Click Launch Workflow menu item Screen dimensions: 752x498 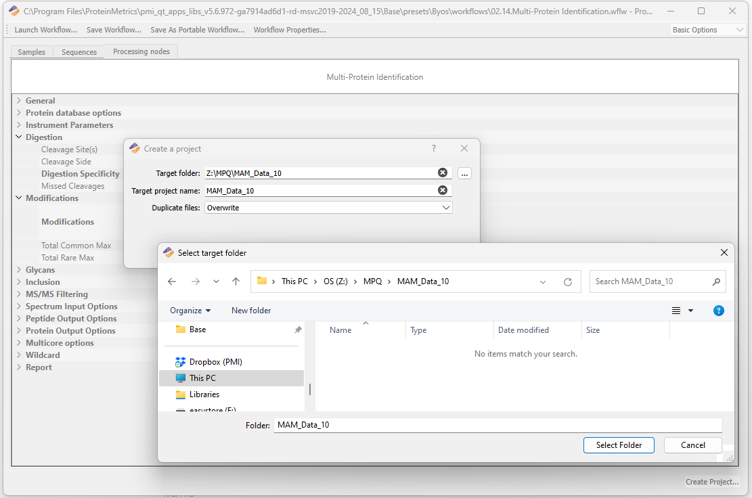point(45,30)
